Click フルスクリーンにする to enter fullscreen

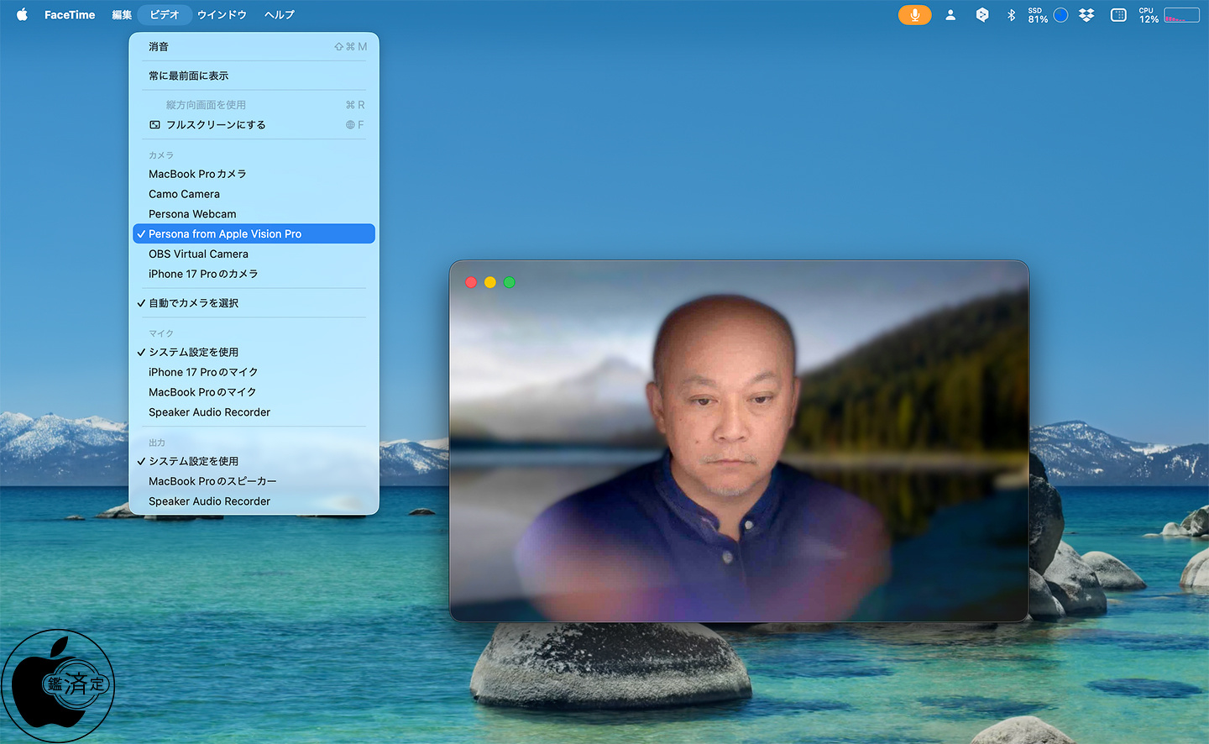point(216,125)
